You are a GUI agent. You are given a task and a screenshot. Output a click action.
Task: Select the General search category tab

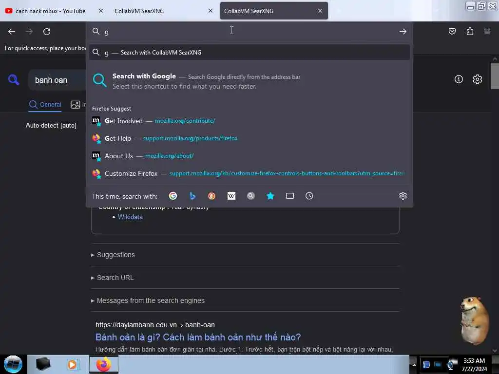[x=45, y=105]
